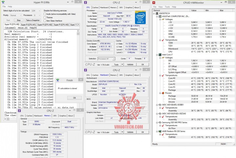The image size is (236, 158).
Task: Enable the Audio service checkbox in Hyper PI
Action: [x=45, y=14]
